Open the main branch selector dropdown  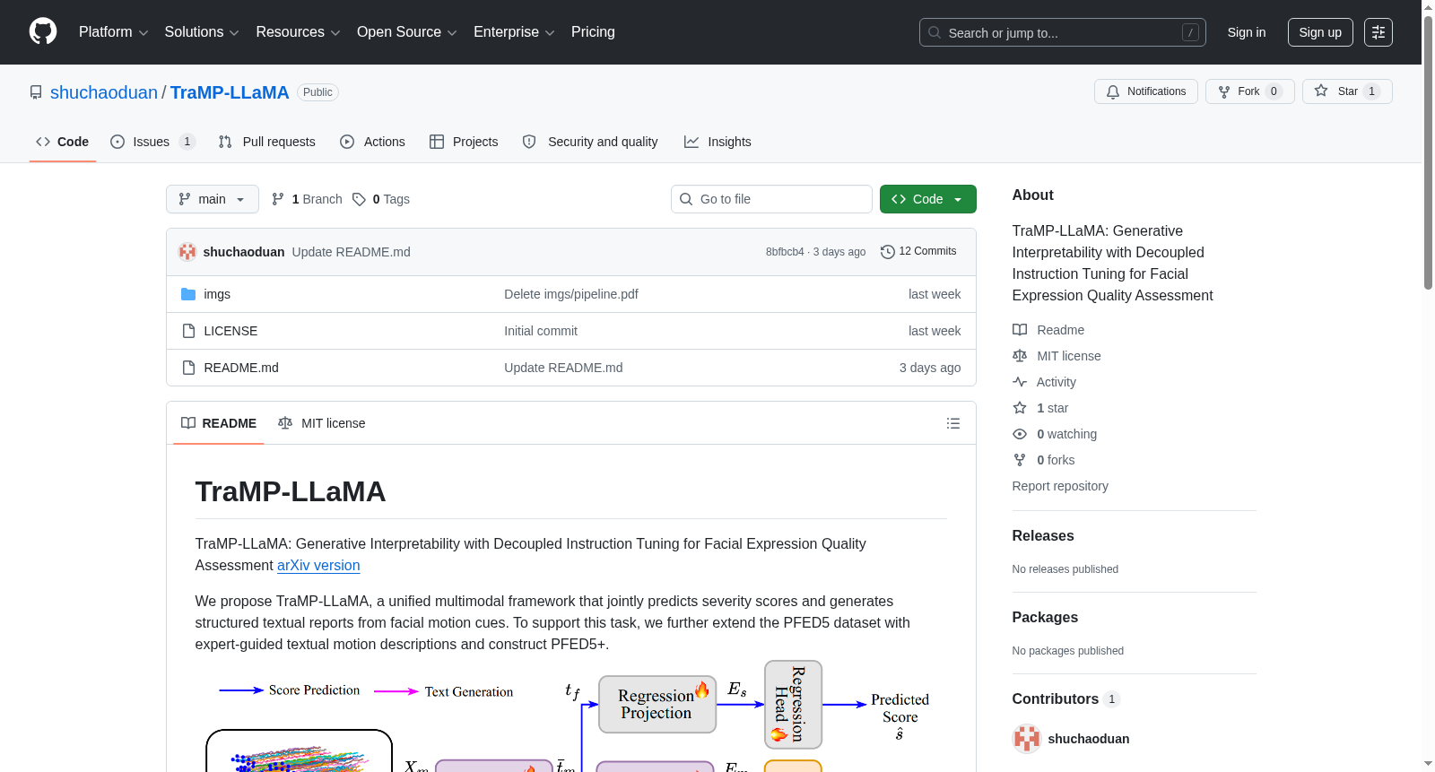pos(213,199)
